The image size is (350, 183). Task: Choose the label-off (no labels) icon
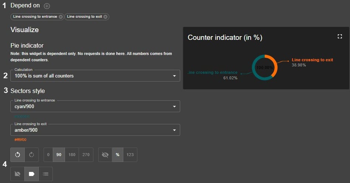click(x=18, y=174)
